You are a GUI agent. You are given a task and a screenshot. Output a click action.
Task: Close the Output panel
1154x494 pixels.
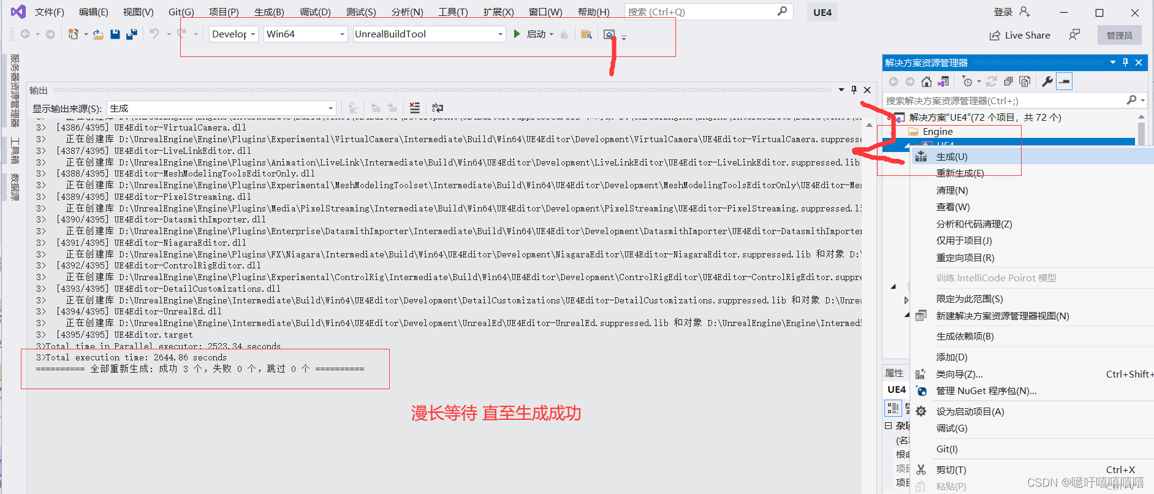coord(867,90)
